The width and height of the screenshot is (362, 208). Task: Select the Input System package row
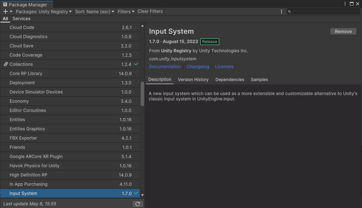point(70,194)
